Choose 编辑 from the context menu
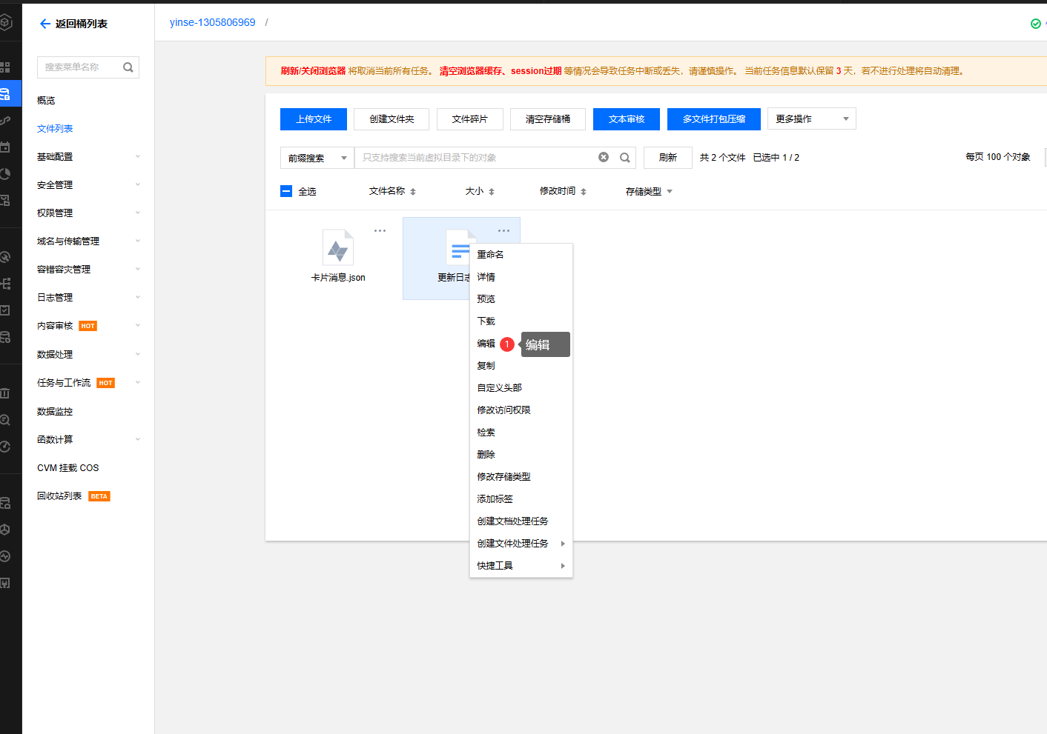Screen dimensions: 1047x734 (486, 344)
